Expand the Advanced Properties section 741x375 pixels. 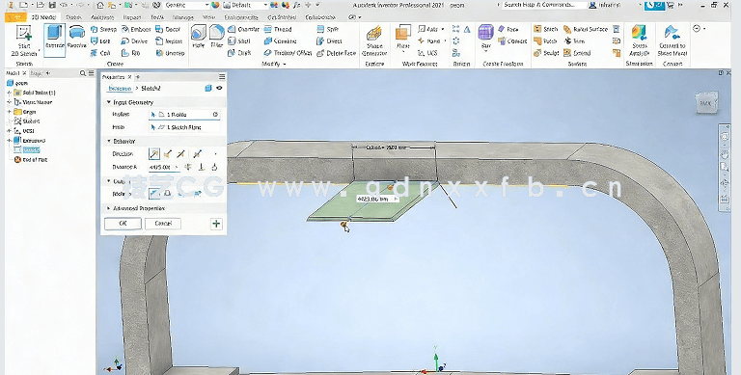coord(109,208)
